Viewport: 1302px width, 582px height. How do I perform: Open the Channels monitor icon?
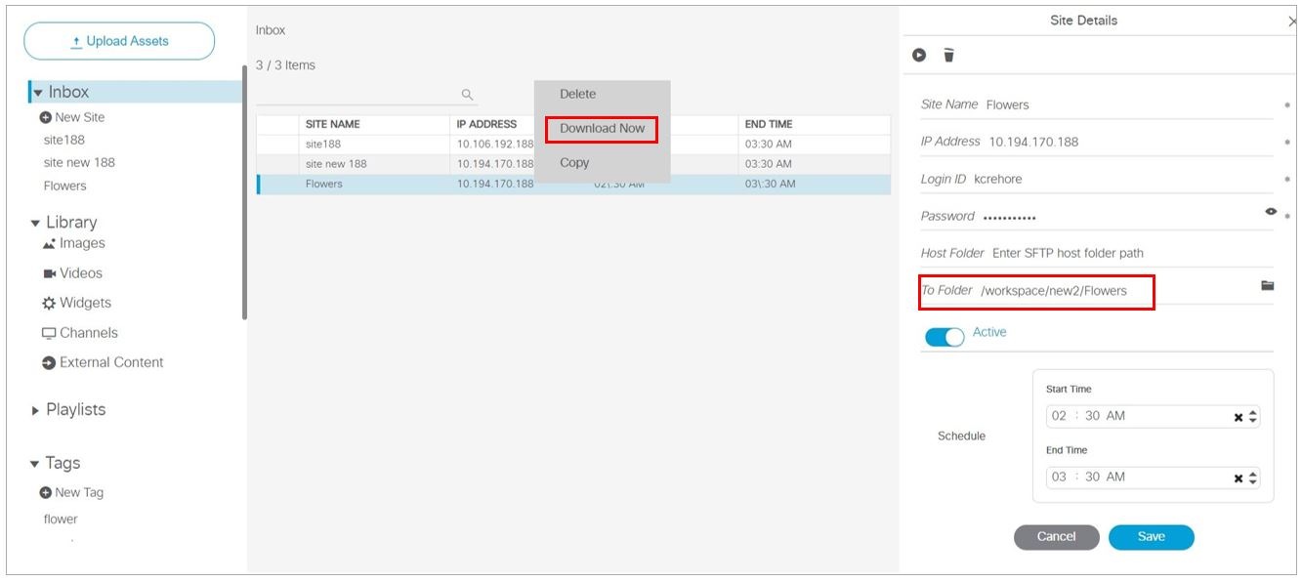click(49, 333)
